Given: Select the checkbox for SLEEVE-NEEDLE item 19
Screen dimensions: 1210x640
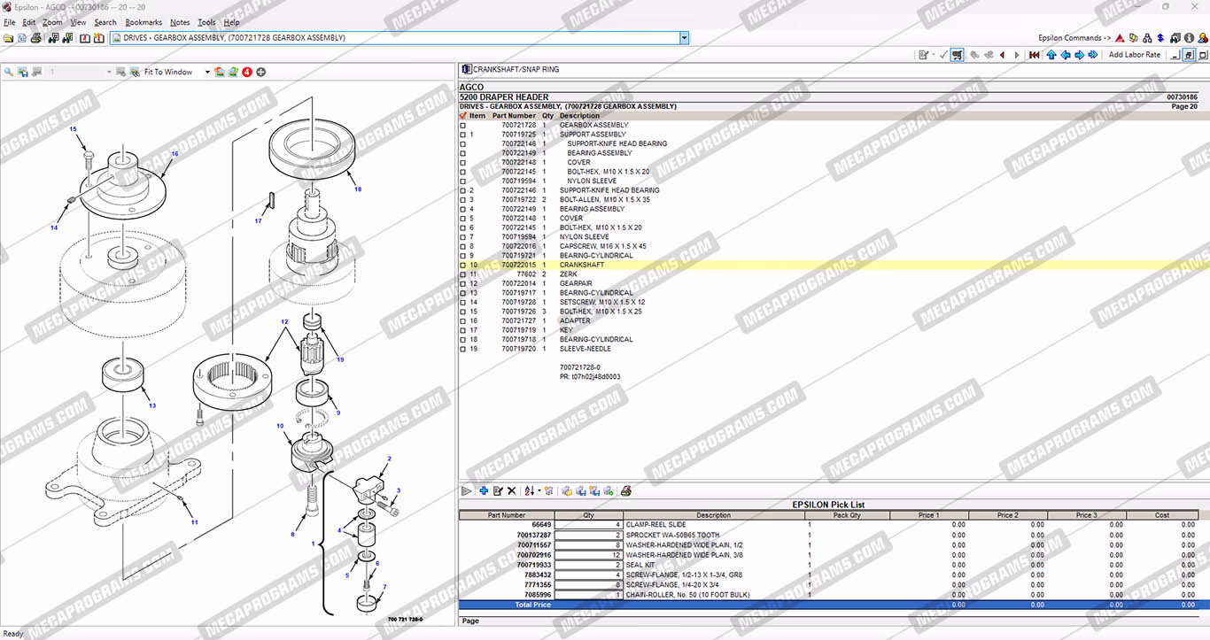Looking at the screenshot, I should tap(462, 349).
